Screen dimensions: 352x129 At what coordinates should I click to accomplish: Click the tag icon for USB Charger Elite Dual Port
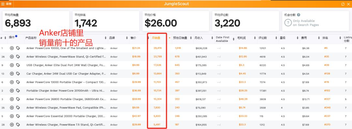coord(18,65)
